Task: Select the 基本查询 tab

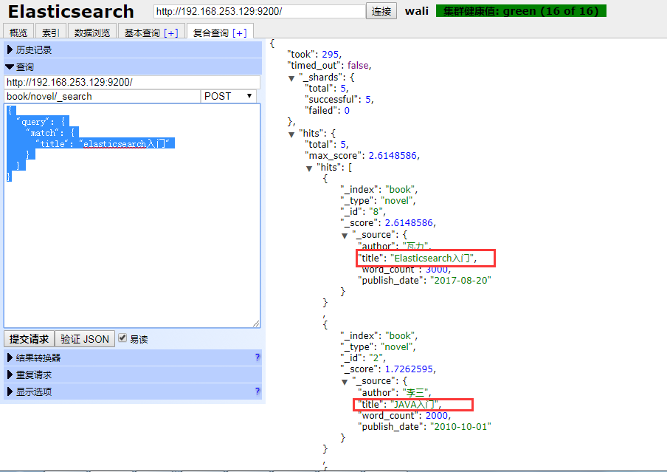Action: tap(142, 33)
